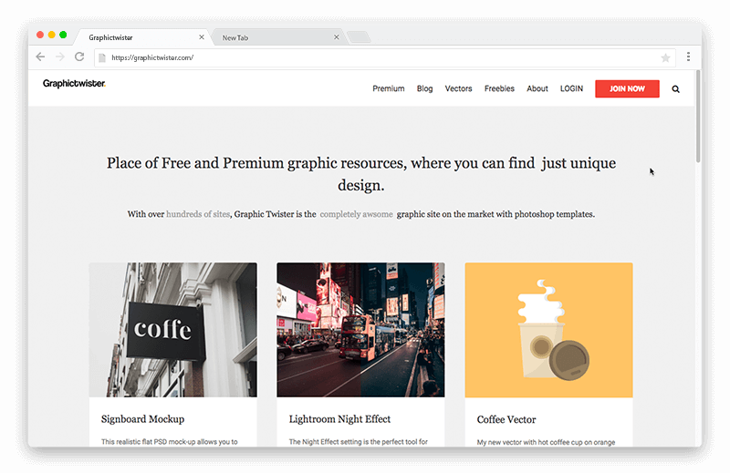
Task: Close the New Tab tab
Action: click(x=336, y=37)
